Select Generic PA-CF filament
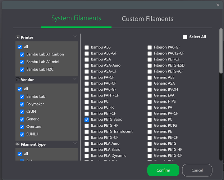The width and height of the screenshot is (224, 180). 150,114
